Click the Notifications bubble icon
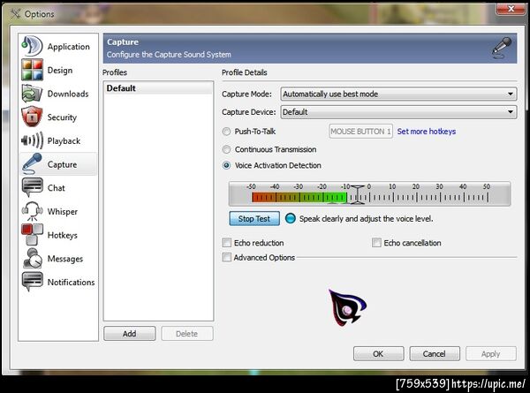Image resolution: width=530 pixels, height=393 pixels. pos(32,282)
